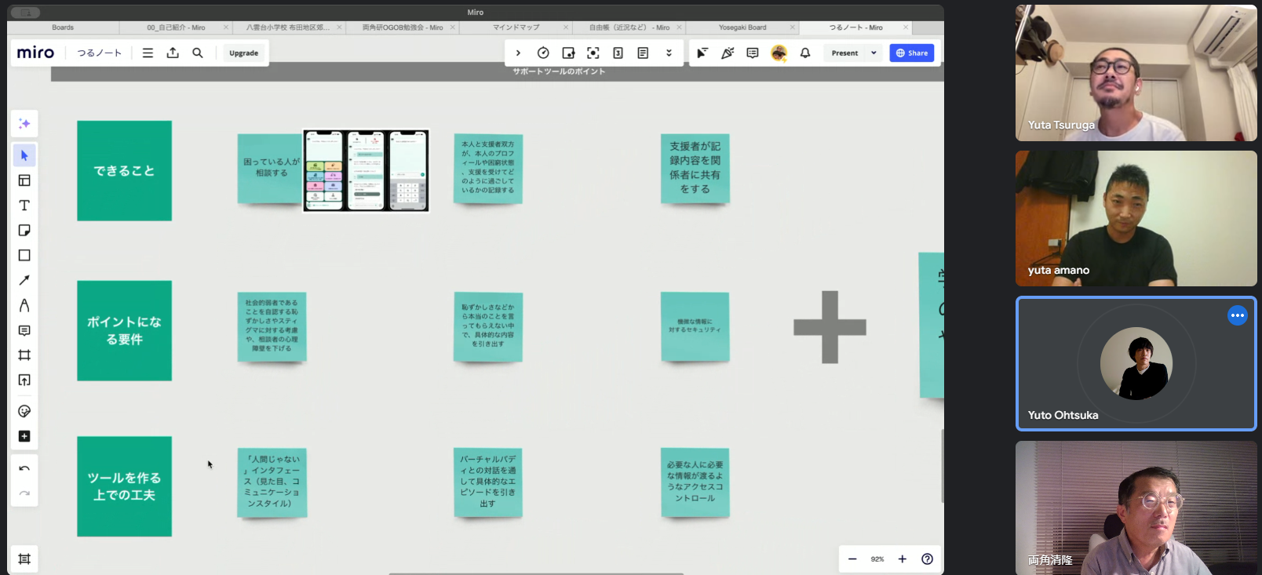
Task: Toggle the comments panel icon
Action: click(753, 53)
